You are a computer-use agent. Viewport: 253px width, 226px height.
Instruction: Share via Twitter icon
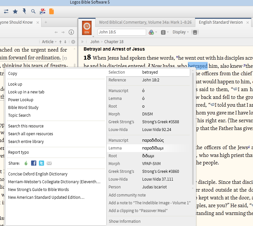[x=41, y=163]
